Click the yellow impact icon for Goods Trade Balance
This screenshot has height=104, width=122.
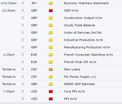pos(51,25)
